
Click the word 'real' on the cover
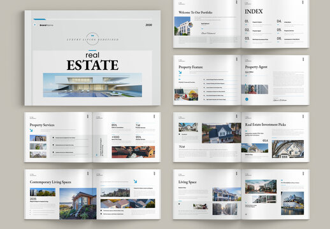(x=92, y=55)
